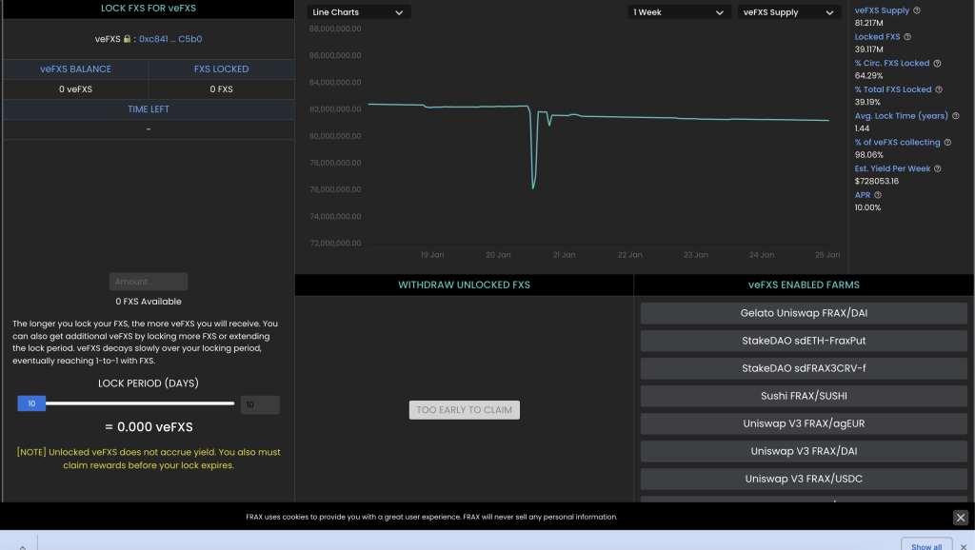Click TOO EARLY TO CLAIM button
The width and height of the screenshot is (975, 550).
coord(465,410)
